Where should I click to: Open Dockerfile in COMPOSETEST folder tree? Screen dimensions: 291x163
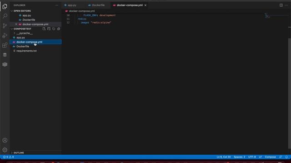[x=23, y=46]
